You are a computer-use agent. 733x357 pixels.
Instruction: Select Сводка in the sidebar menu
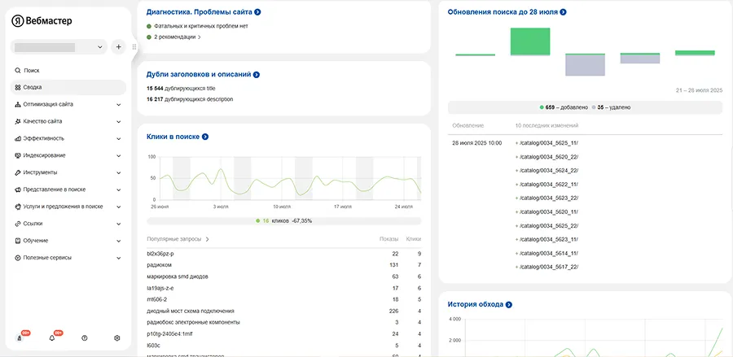point(33,87)
